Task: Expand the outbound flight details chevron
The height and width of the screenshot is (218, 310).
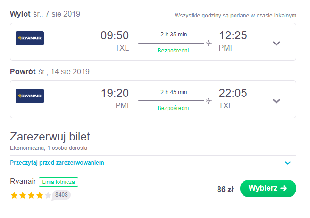Action: pyautogui.click(x=276, y=43)
